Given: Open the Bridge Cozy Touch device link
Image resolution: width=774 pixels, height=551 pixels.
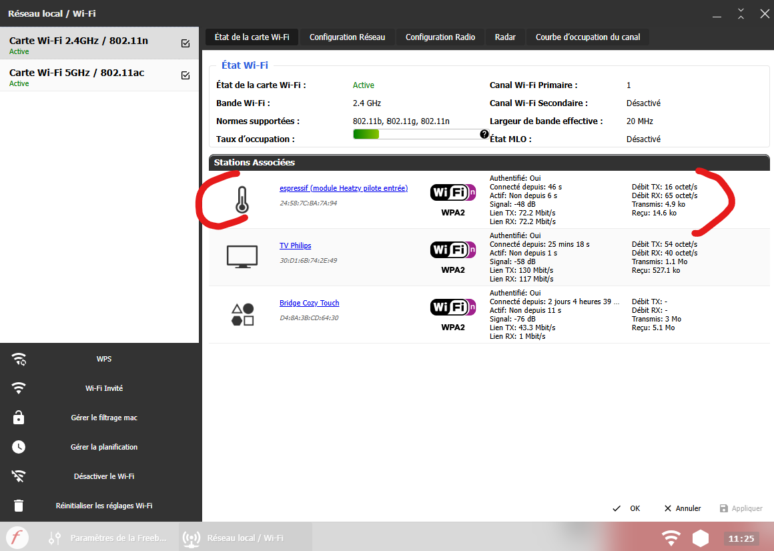Looking at the screenshot, I should click(309, 304).
